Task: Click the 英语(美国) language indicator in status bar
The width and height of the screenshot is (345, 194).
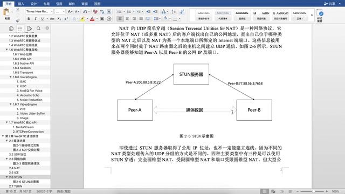Action: (x=64, y=191)
